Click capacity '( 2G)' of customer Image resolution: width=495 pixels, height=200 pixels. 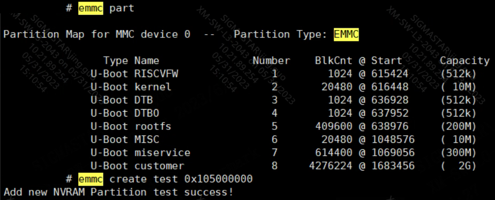click(x=459, y=166)
